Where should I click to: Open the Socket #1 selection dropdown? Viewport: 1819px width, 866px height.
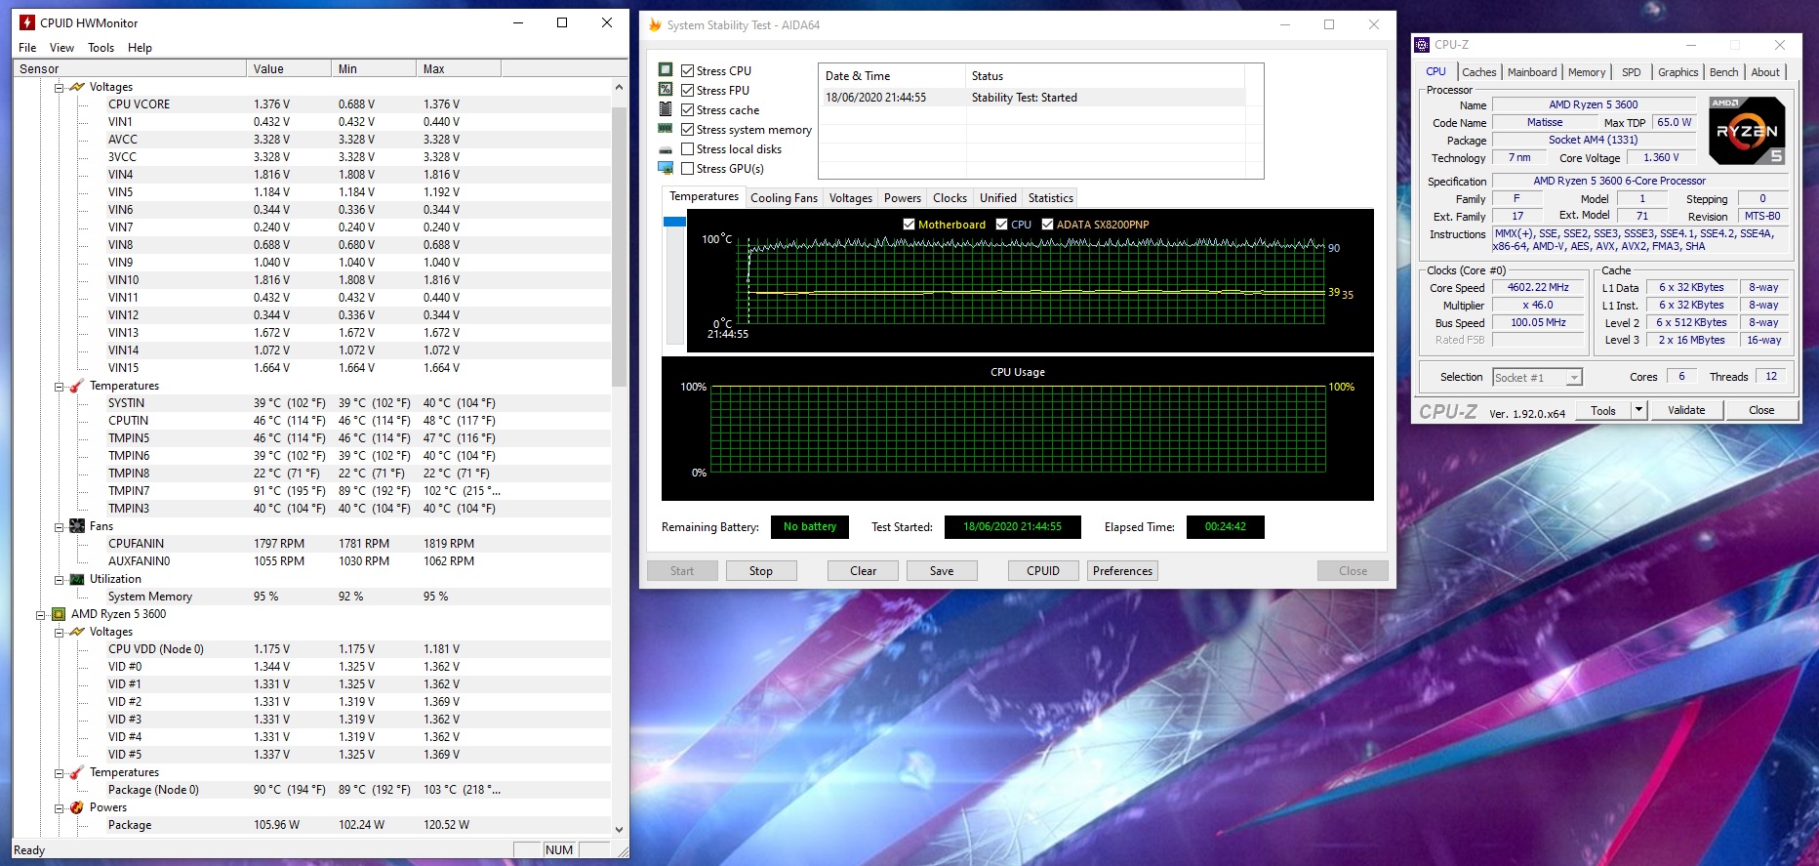tap(1573, 378)
